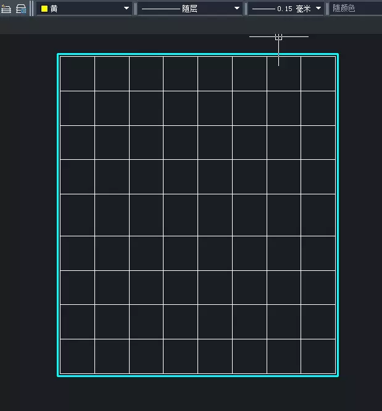
Task: Open the 随层 linetype dropdown
Action: click(189, 9)
